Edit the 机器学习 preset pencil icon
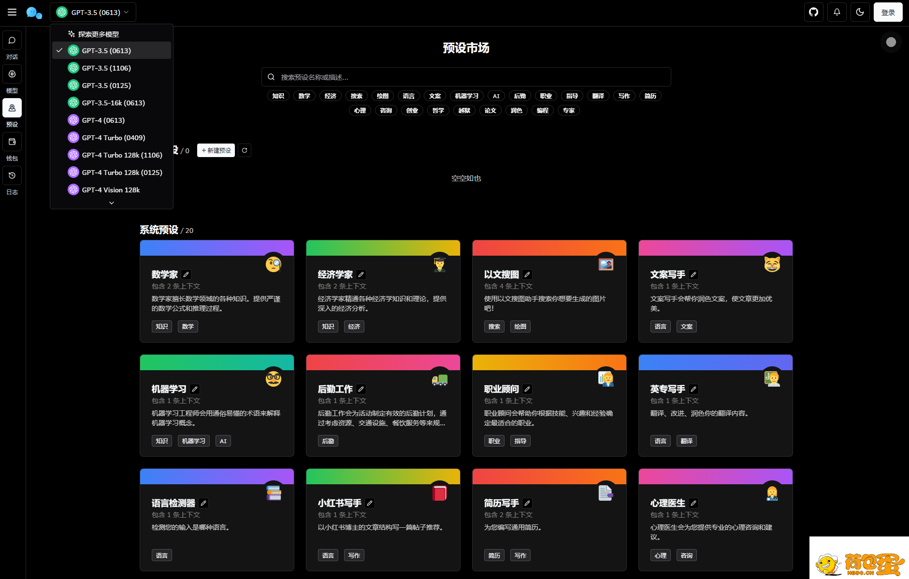909x579 pixels. 195,389
